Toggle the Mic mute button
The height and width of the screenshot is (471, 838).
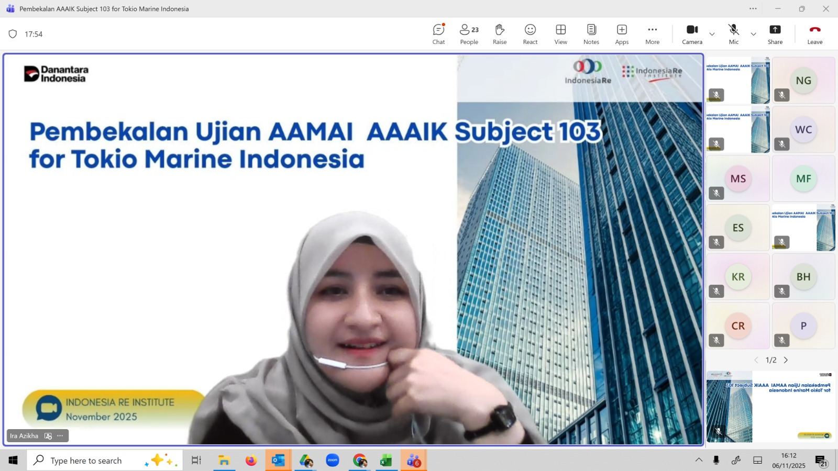pos(733,34)
